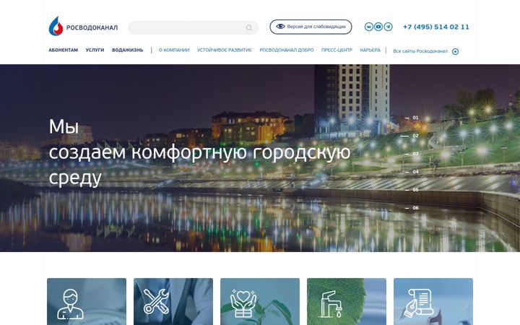Open the О компании menu
Screen dimensions: 520x325
click(x=174, y=50)
